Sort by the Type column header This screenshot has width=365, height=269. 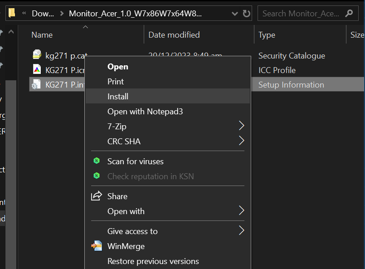(267, 35)
